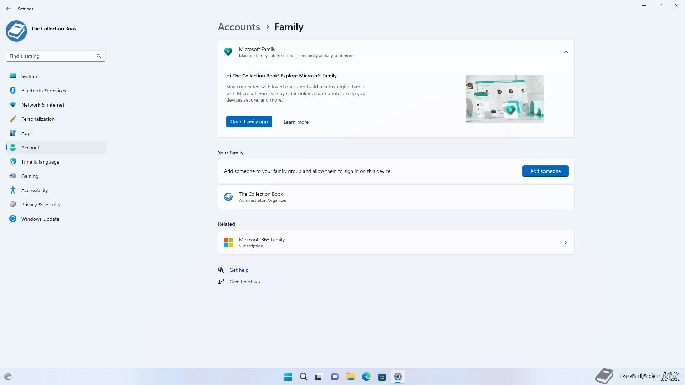This screenshot has width=685, height=385.
Task: Click the Learn more link
Action: pos(296,122)
